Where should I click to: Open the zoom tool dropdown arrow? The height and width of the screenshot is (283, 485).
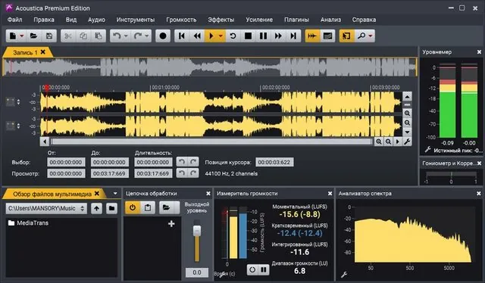(x=371, y=36)
